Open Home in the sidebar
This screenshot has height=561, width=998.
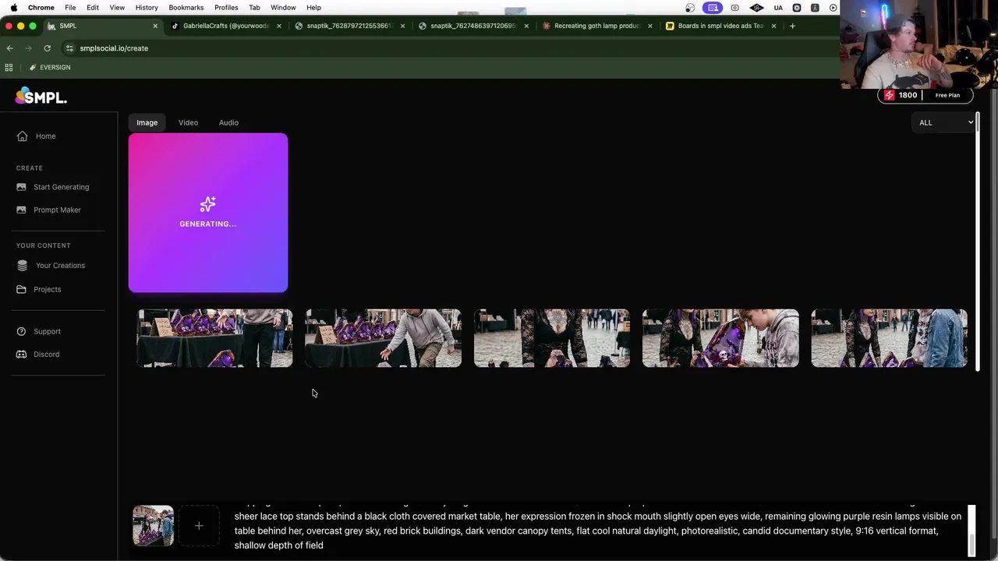[x=45, y=136]
